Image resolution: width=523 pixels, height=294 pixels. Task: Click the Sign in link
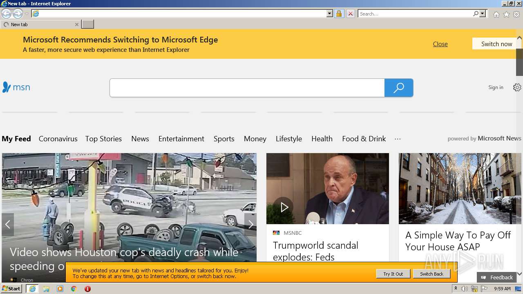[x=496, y=87]
